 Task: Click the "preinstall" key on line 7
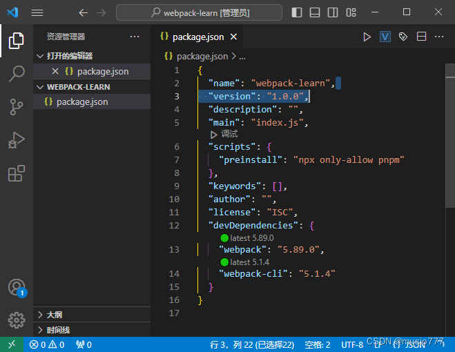[x=251, y=160]
